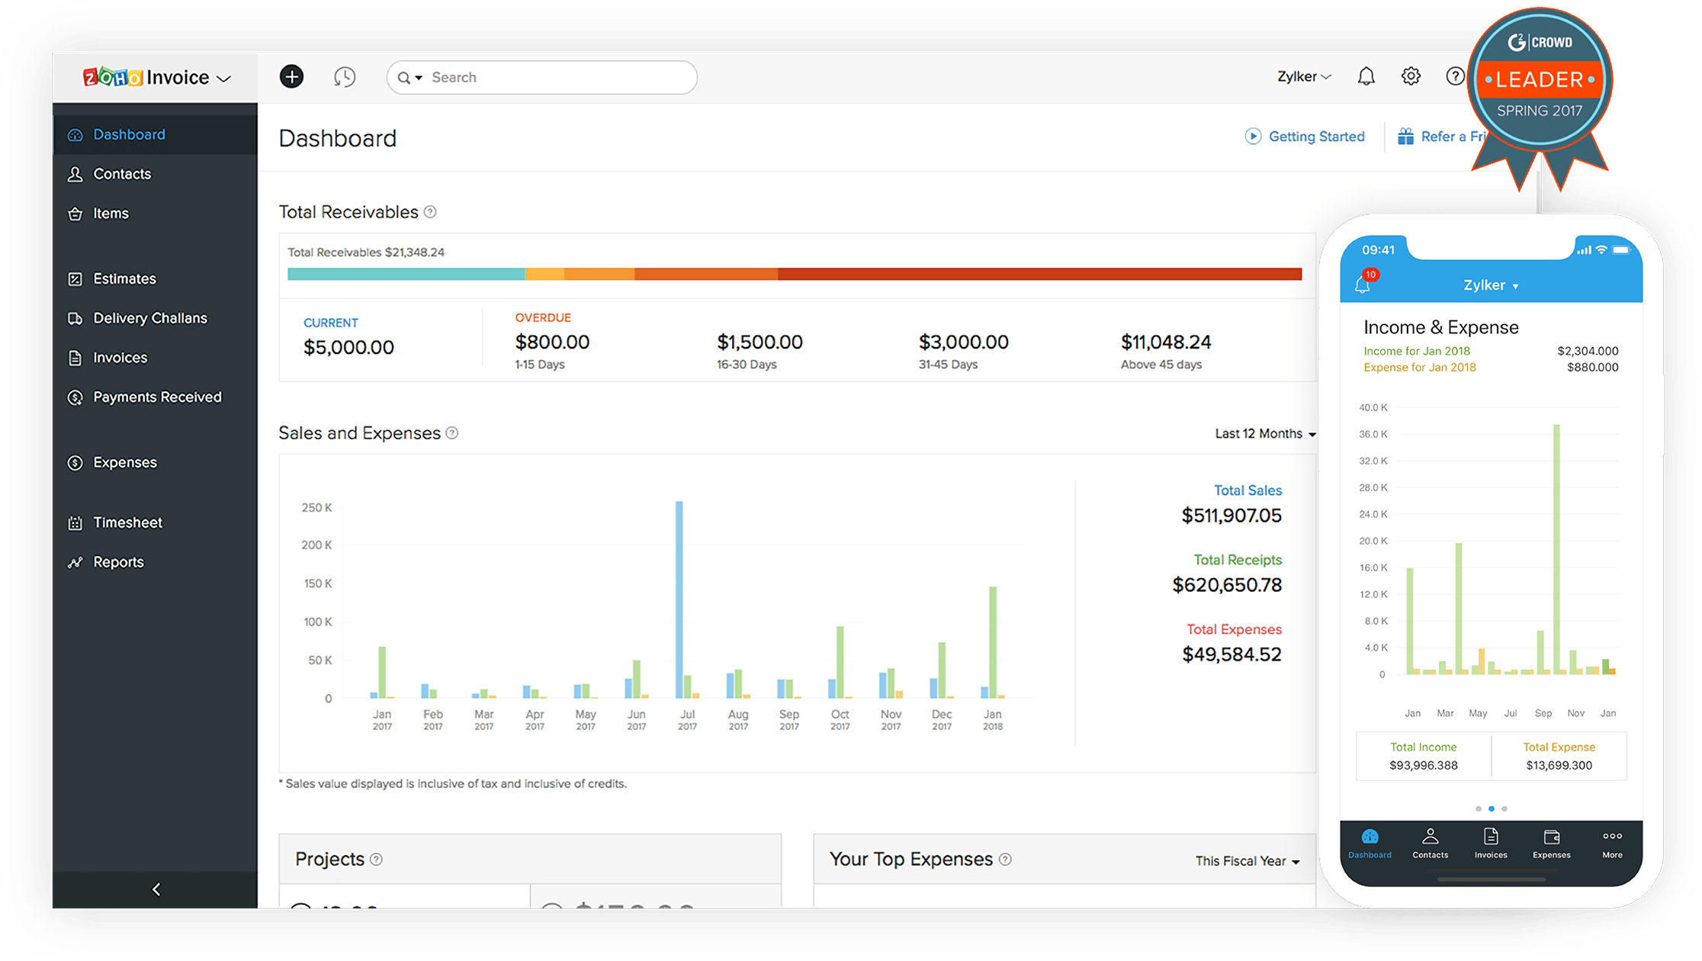Open the Expenses tab on the phone screen
The image size is (1702, 961).
(1551, 844)
